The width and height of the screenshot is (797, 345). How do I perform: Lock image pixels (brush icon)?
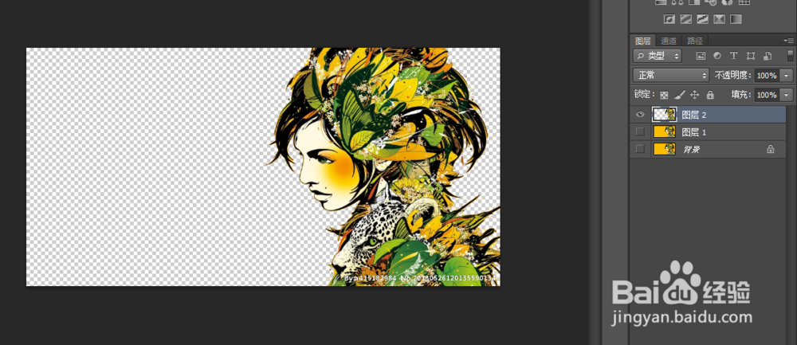pyautogui.click(x=680, y=95)
